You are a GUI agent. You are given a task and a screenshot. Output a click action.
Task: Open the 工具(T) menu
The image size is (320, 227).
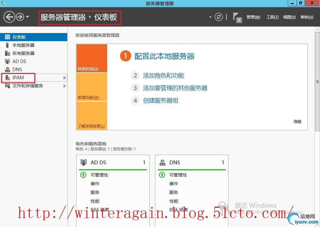tap(272, 17)
